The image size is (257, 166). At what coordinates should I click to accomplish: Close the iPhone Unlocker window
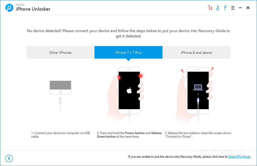[248, 8]
